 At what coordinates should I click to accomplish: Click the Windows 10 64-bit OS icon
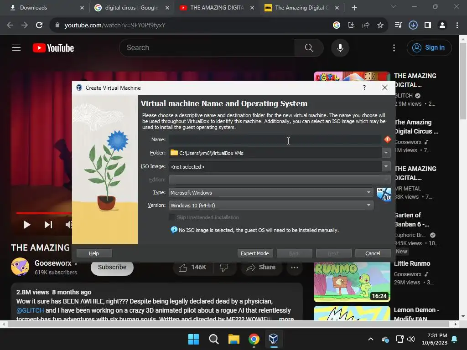coord(384,194)
